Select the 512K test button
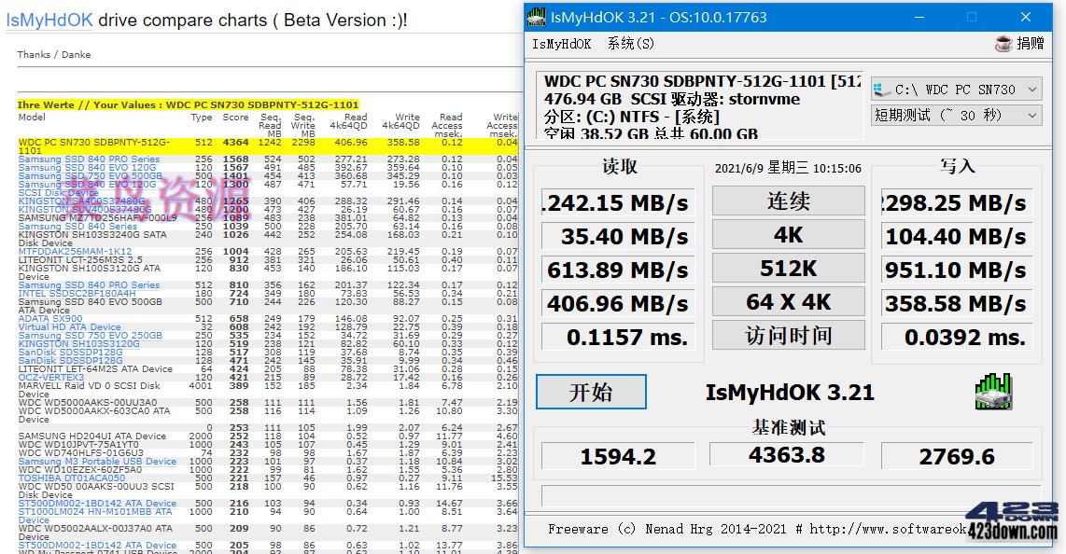 (787, 268)
